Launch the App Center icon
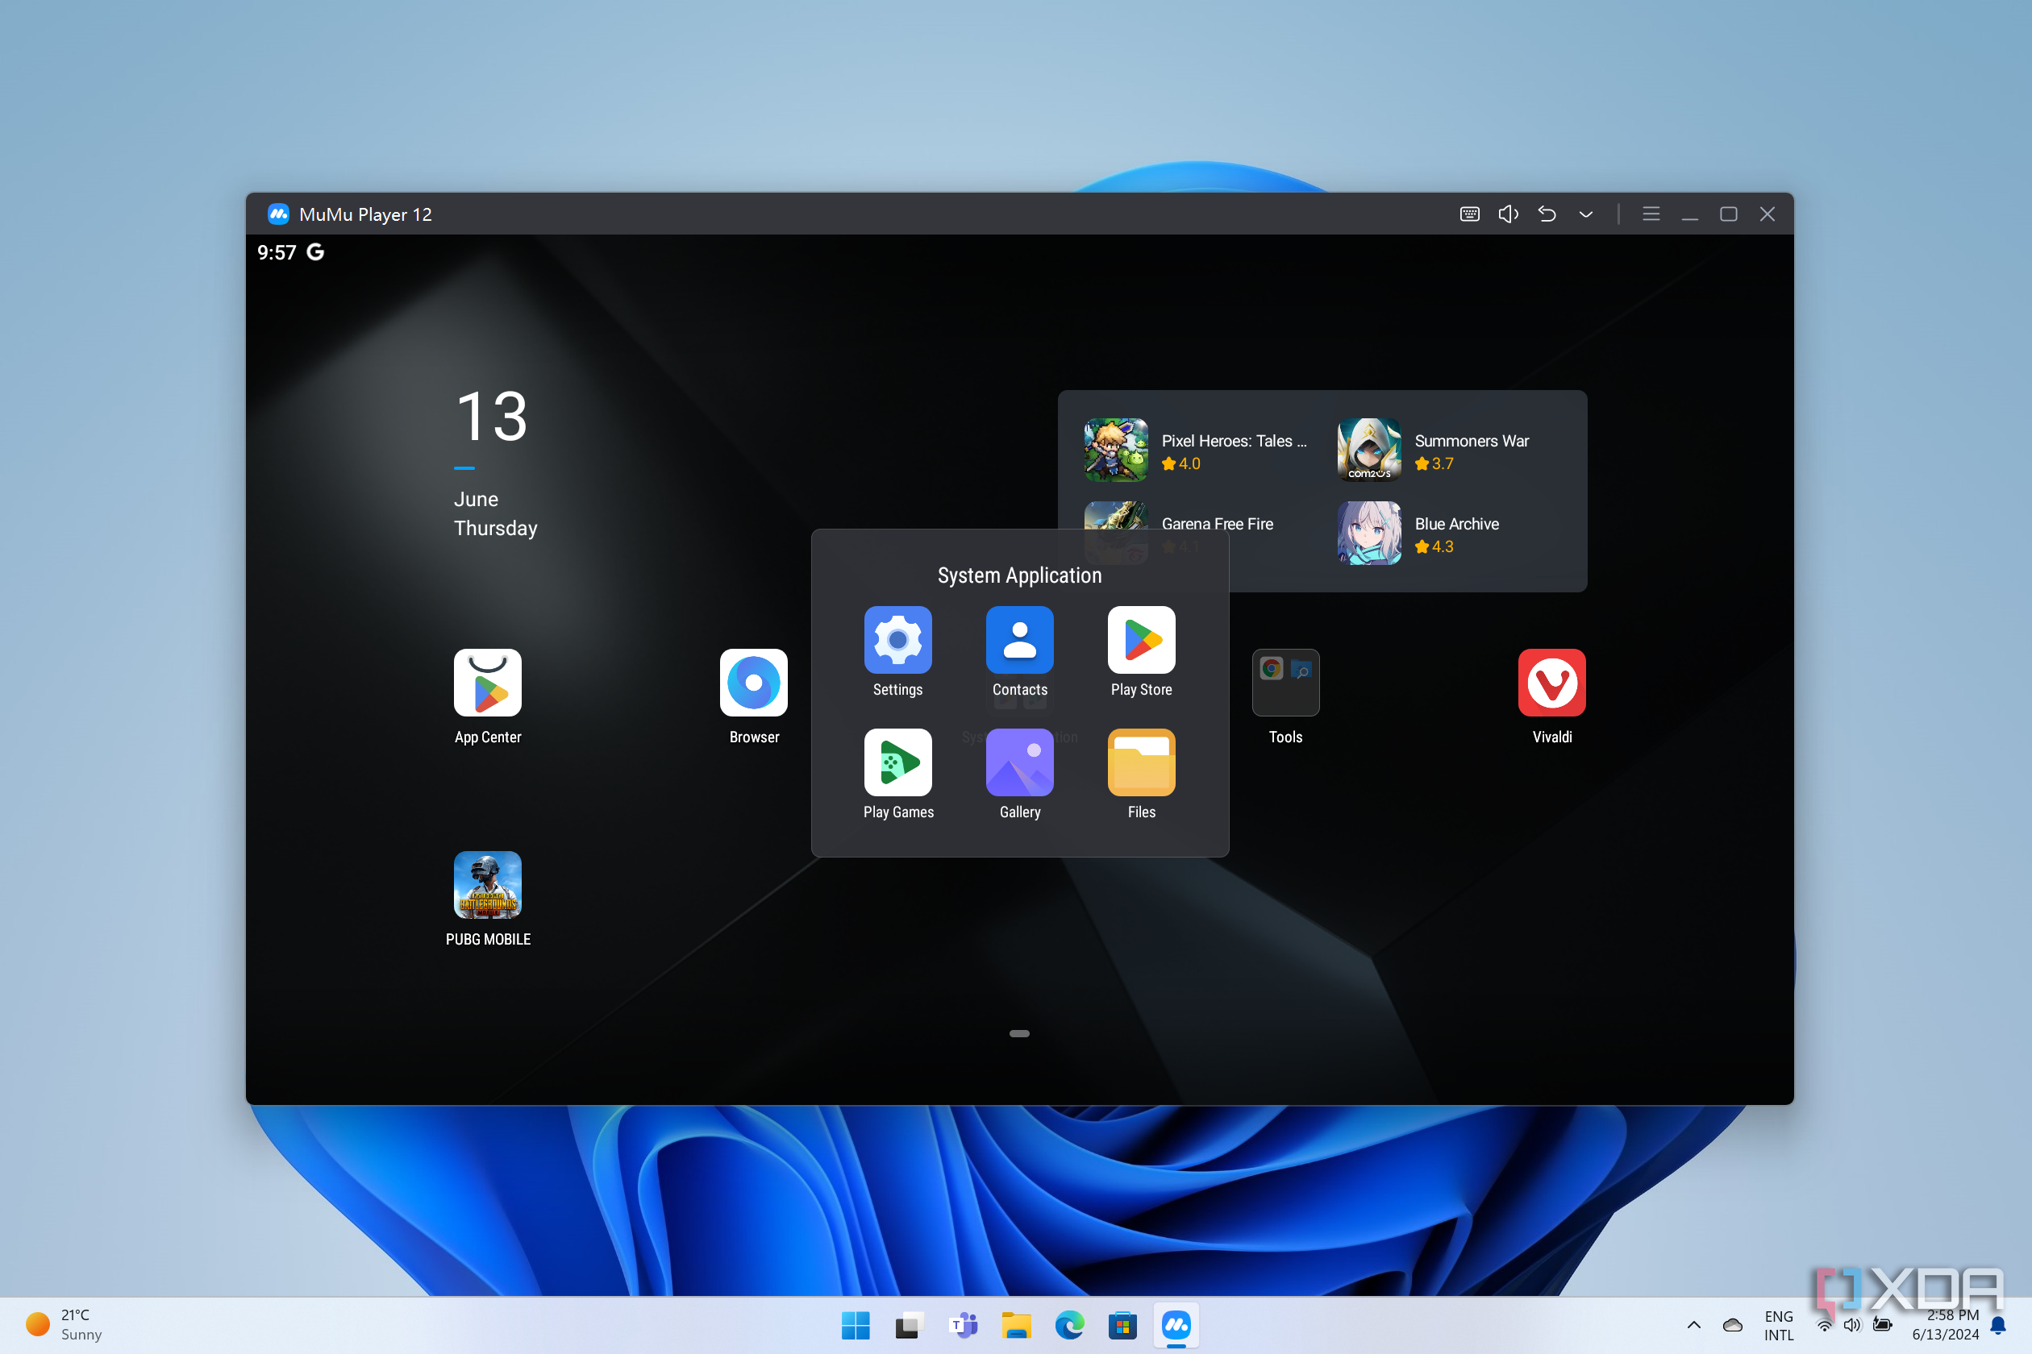Image resolution: width=2032 pixels, height=1354 pixels. [x=487, y=682]
